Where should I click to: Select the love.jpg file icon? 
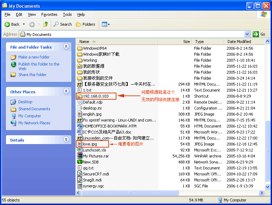coord(80,144)
